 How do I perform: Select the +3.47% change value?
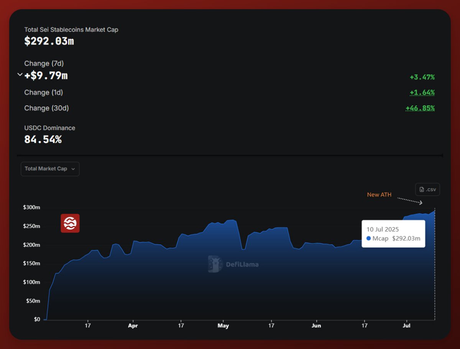(x=422, y=77)
